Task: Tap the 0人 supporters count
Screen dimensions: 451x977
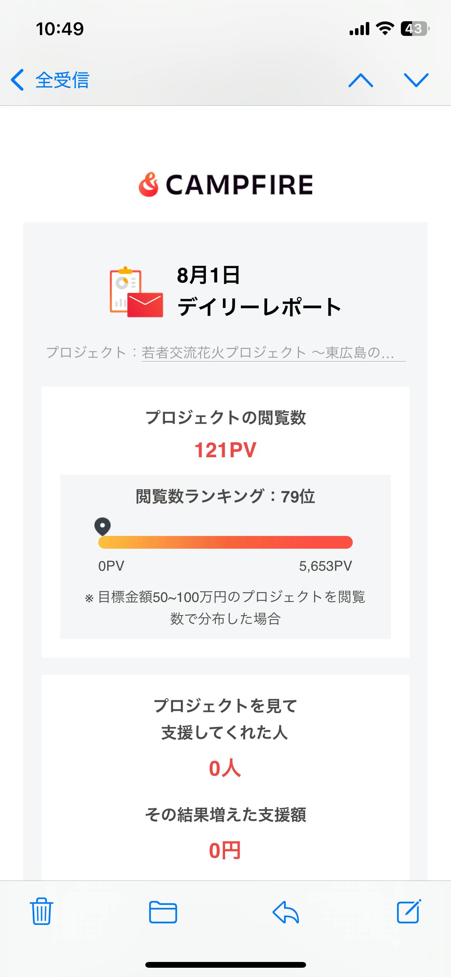Action: click(x=225, y=768)
